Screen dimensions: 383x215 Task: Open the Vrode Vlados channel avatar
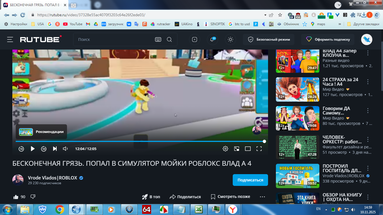tap(18, 180)
